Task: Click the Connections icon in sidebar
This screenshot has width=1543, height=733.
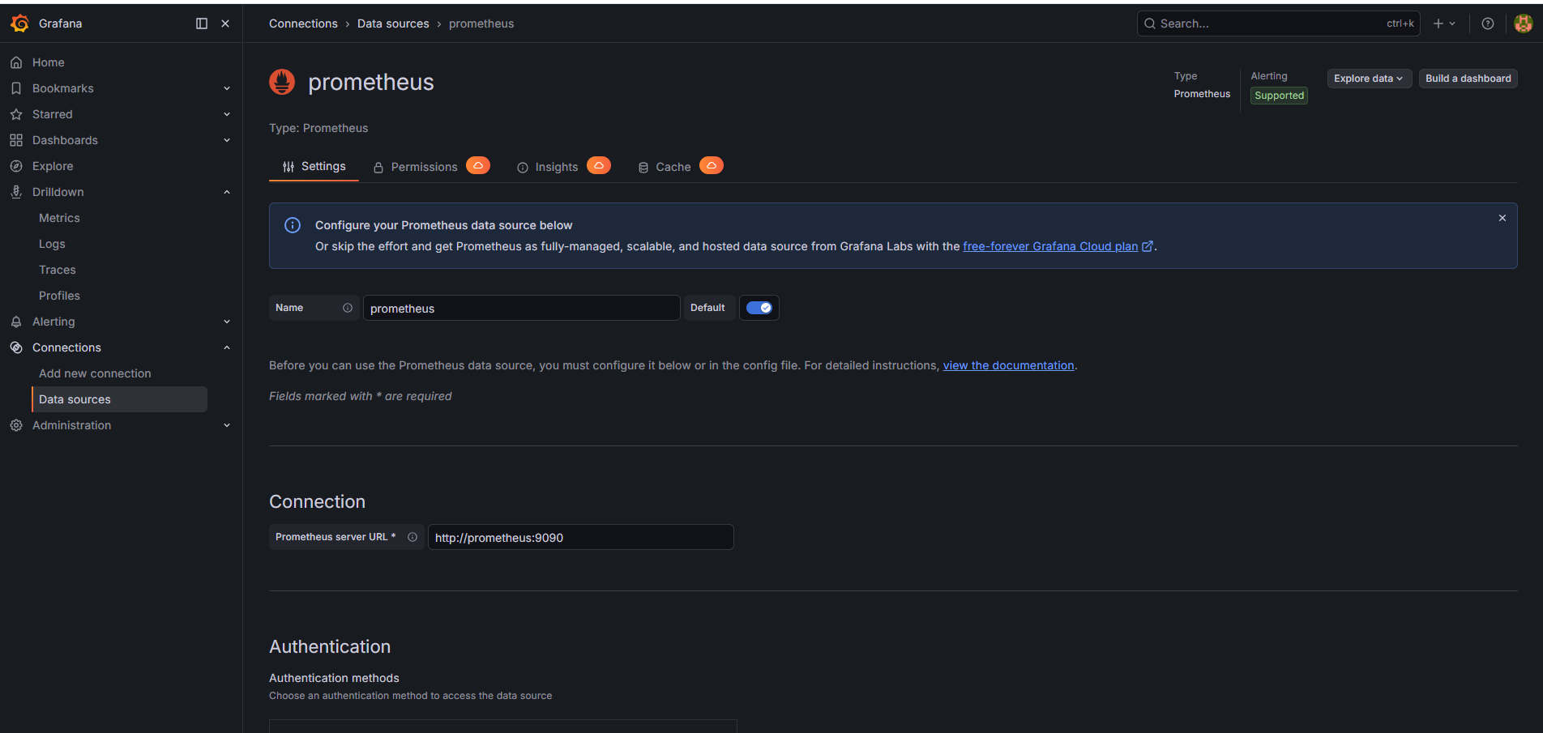Action: 16,347
